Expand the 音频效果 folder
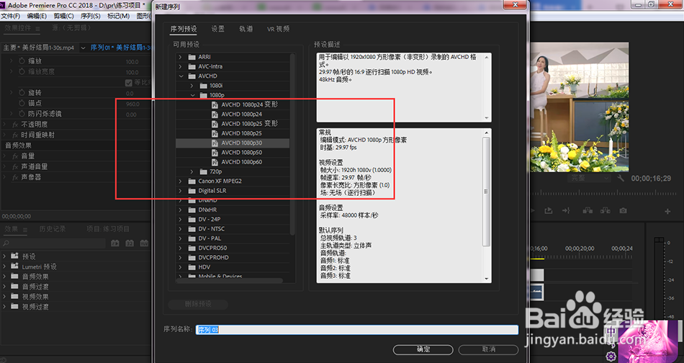684x363 pixels. pyautogui.click(x=4, y=276)
